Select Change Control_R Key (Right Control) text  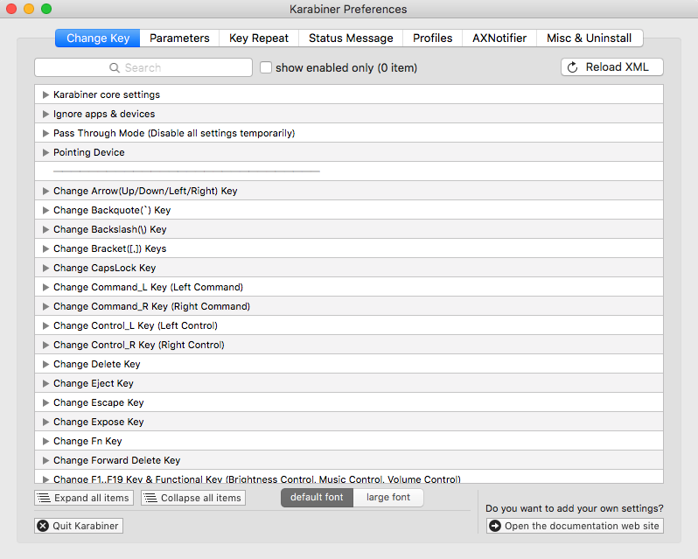pos(139,345)
